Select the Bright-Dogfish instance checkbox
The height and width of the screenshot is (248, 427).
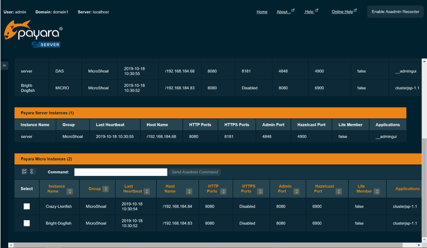tap(27, 223)
